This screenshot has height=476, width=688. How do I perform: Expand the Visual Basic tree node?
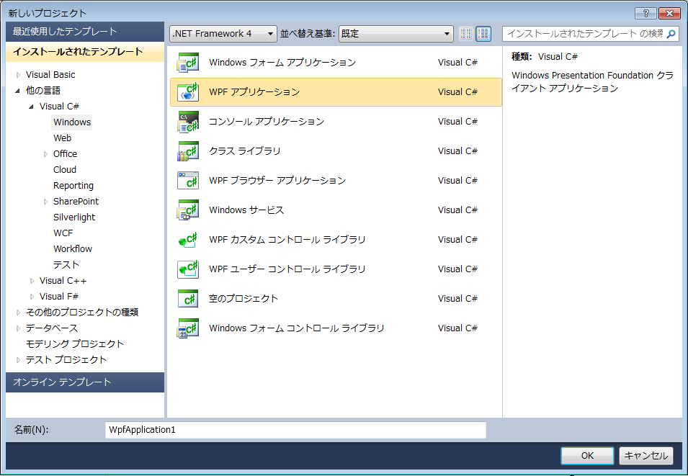coord(19,74)
